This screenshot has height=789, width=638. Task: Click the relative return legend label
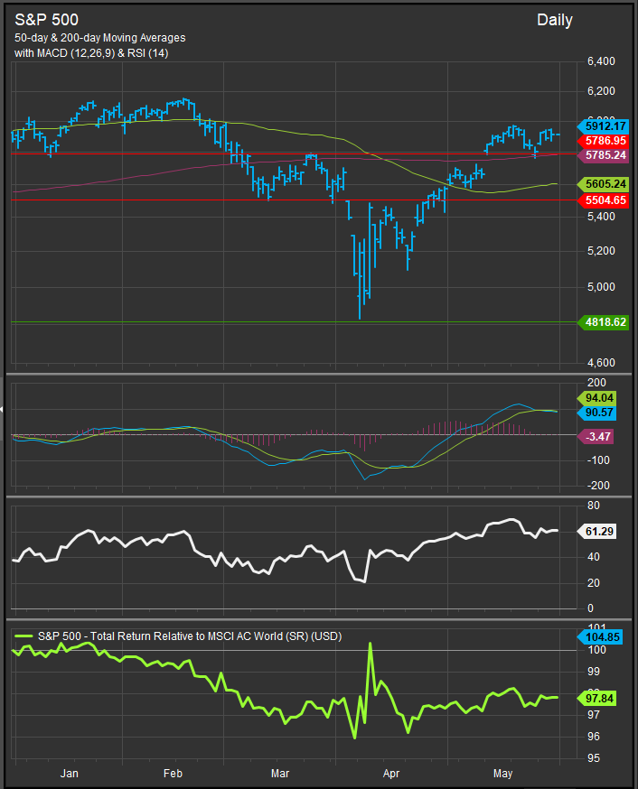pos(190,636)
